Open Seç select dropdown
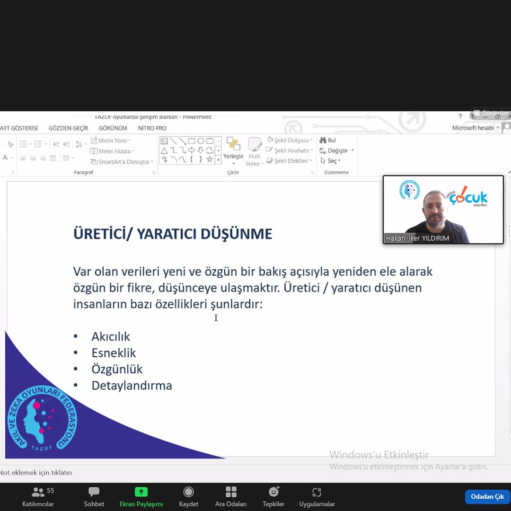The width and height of the screenshot is (511, 511). pos(330,161)
